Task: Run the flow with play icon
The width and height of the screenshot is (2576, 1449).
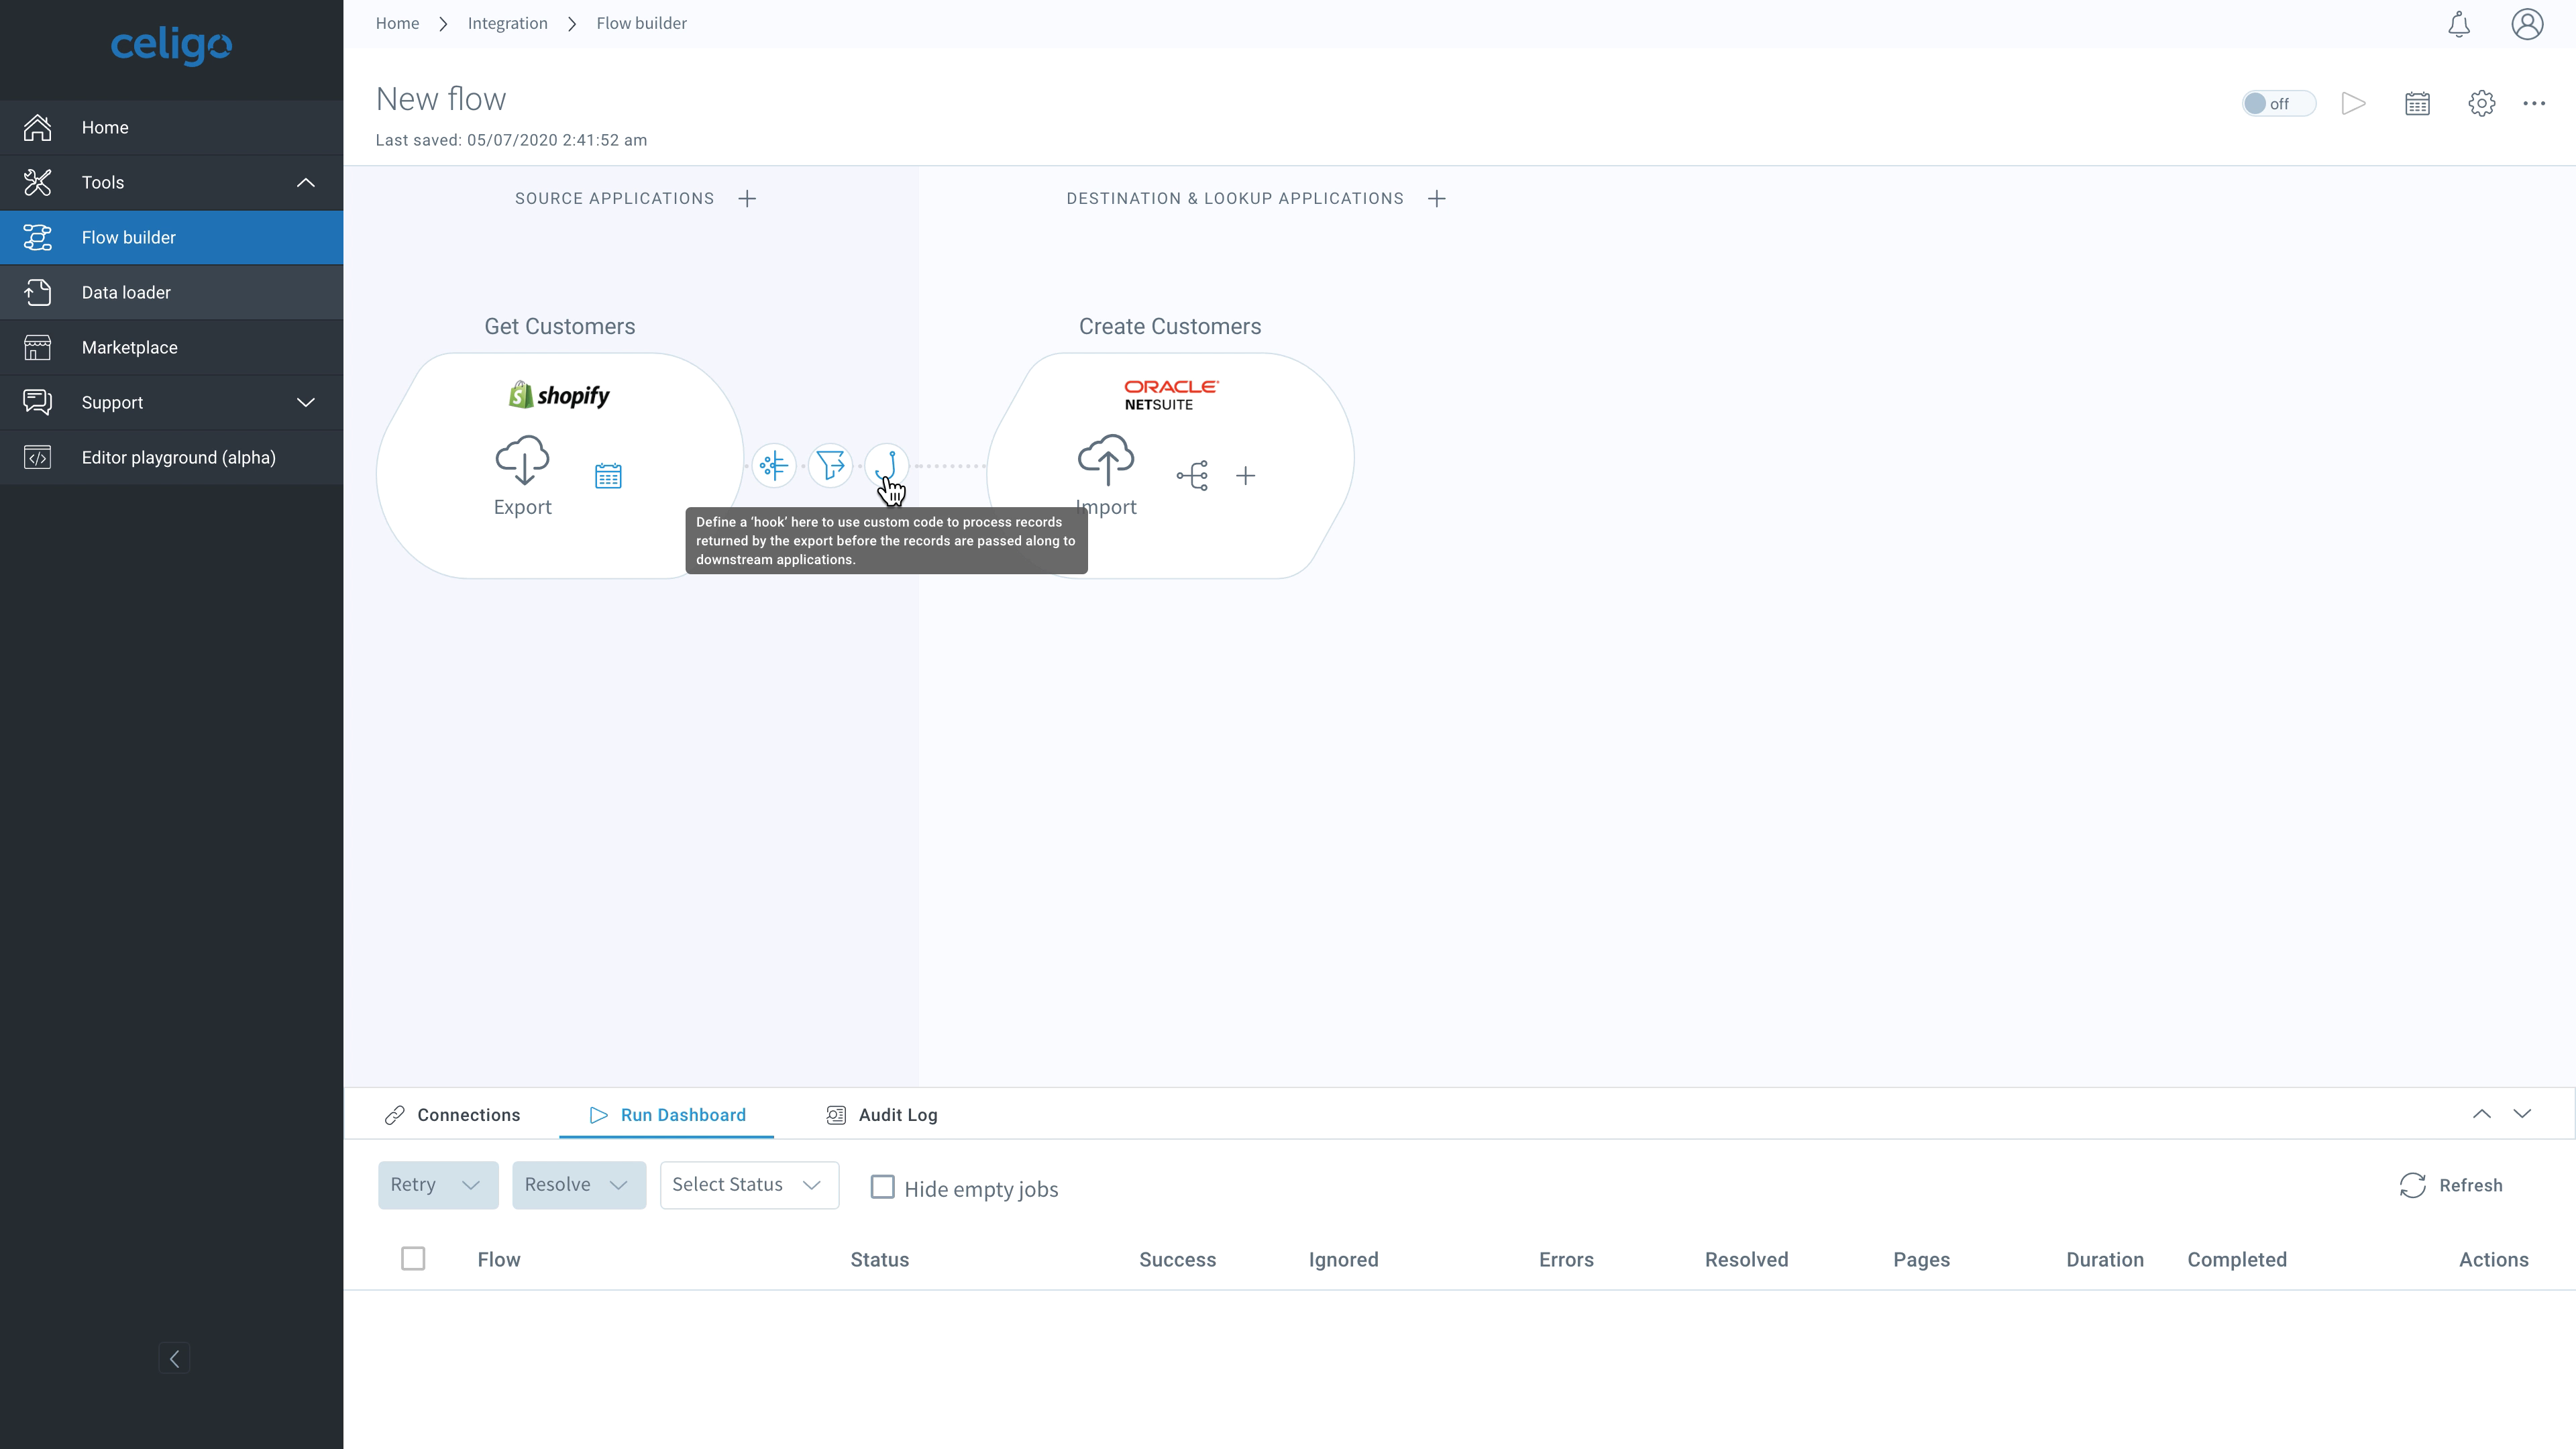Action: (x=2353, y=103)
